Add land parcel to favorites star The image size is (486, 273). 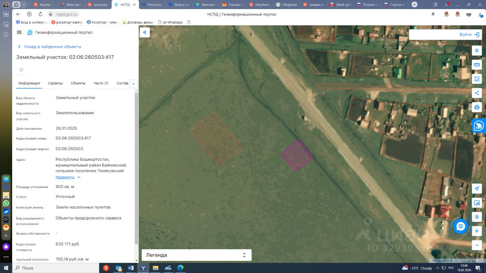coord(21,70)
